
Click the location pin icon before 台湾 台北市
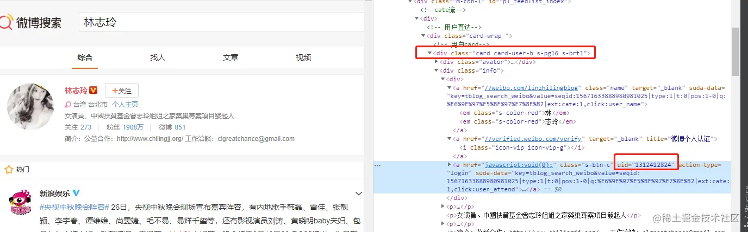68,105
